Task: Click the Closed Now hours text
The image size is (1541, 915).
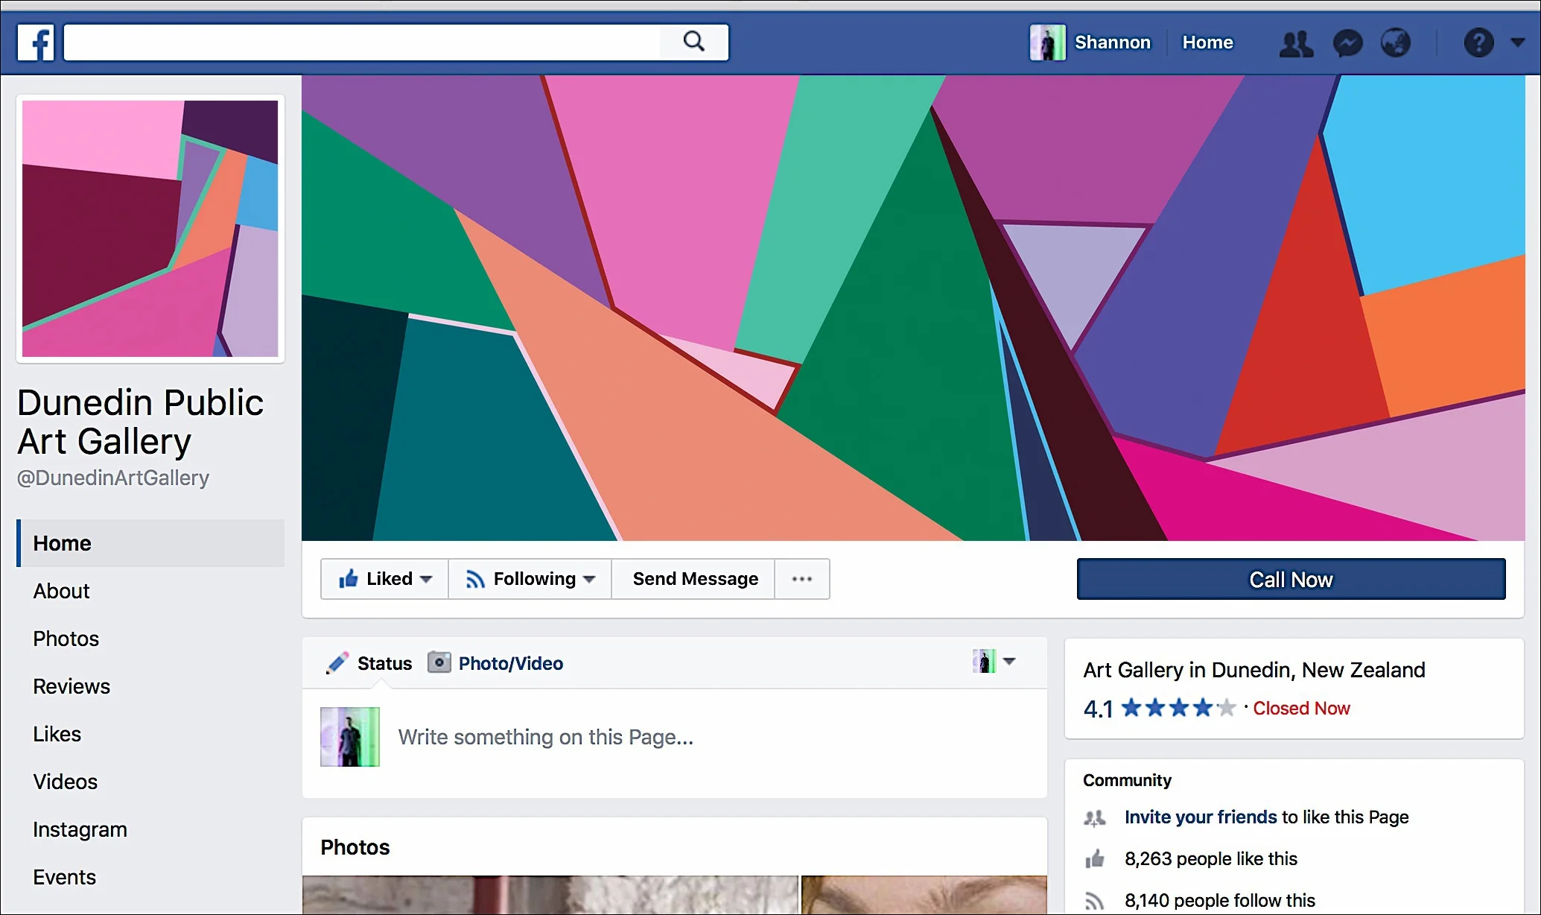Action: point(1301,709)
